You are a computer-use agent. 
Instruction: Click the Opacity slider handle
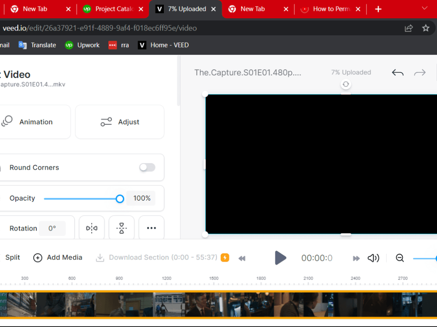(120, 198)
